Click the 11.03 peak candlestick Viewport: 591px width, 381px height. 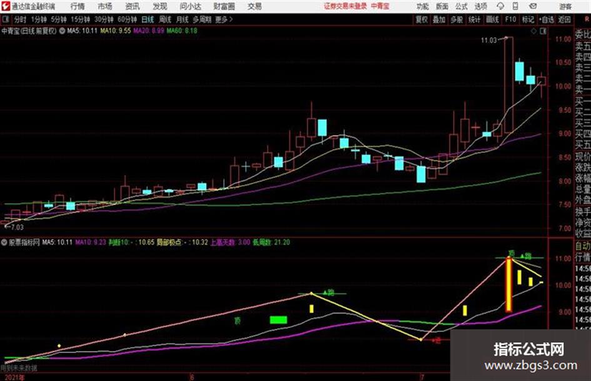(509, 85)
